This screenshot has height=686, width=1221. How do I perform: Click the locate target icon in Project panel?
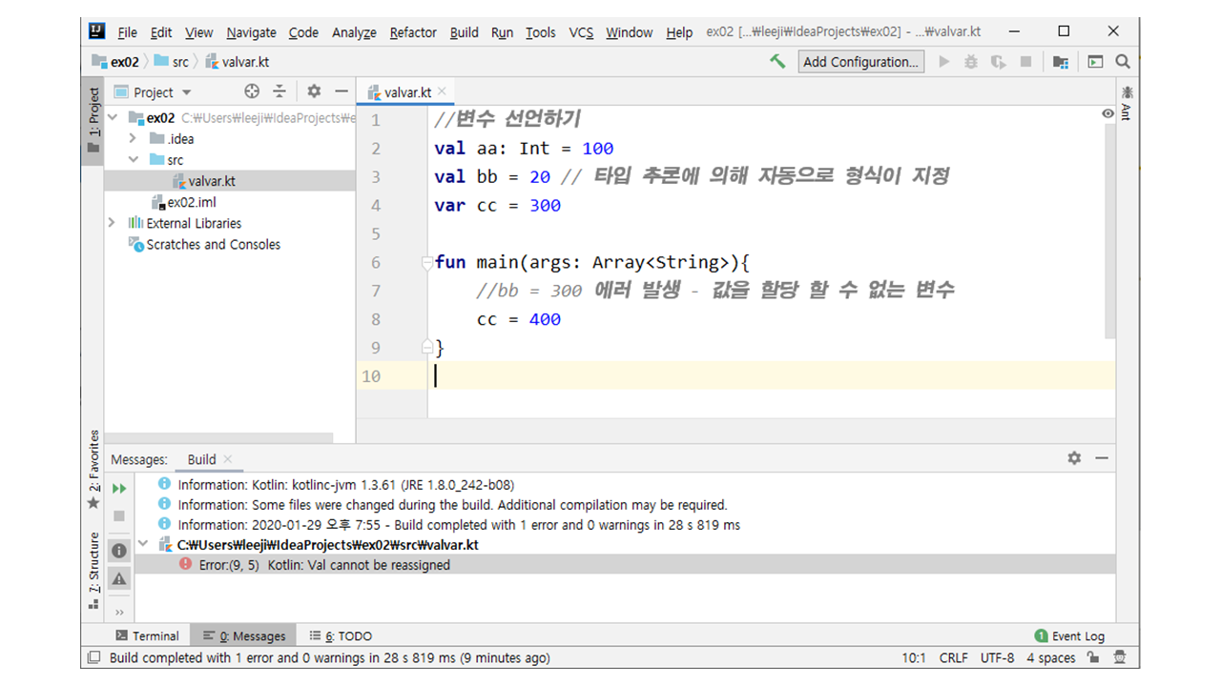tap(252, 91)
